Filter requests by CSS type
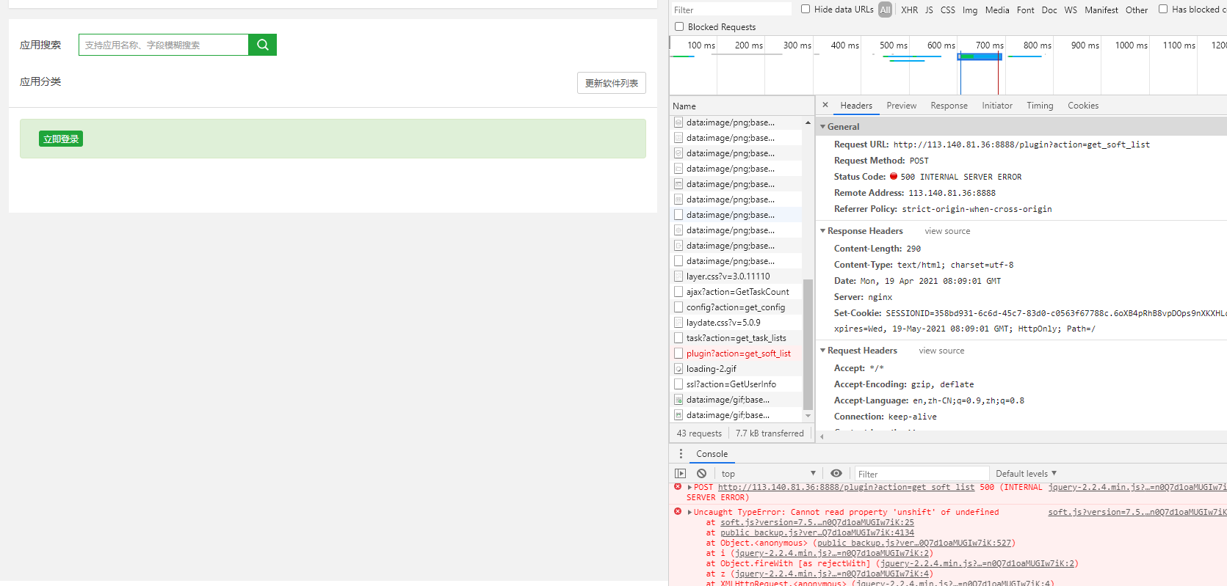Viewport: 1227px width, 586px height. click(x=948, y=10)
